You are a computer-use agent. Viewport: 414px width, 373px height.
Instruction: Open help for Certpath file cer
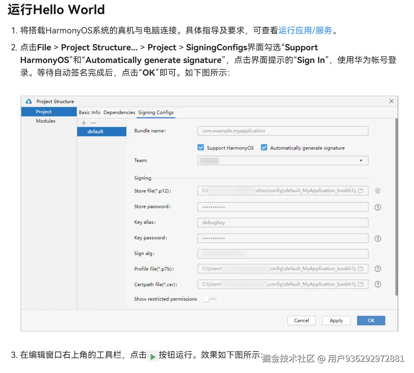click(x=378, y=284)
